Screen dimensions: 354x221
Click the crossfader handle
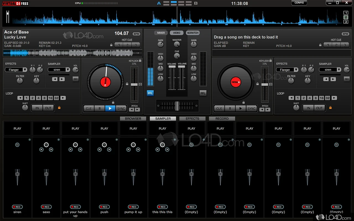(x=177, y=106)
